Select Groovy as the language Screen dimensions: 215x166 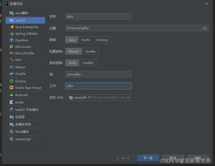pos(102,40)
